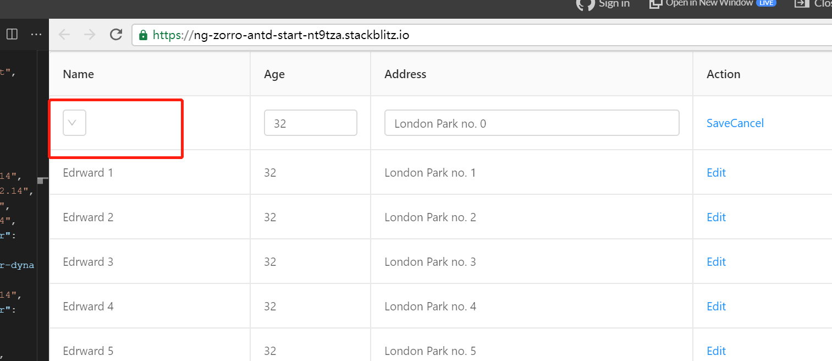Click the URL address field

click(x=482, y=35)
